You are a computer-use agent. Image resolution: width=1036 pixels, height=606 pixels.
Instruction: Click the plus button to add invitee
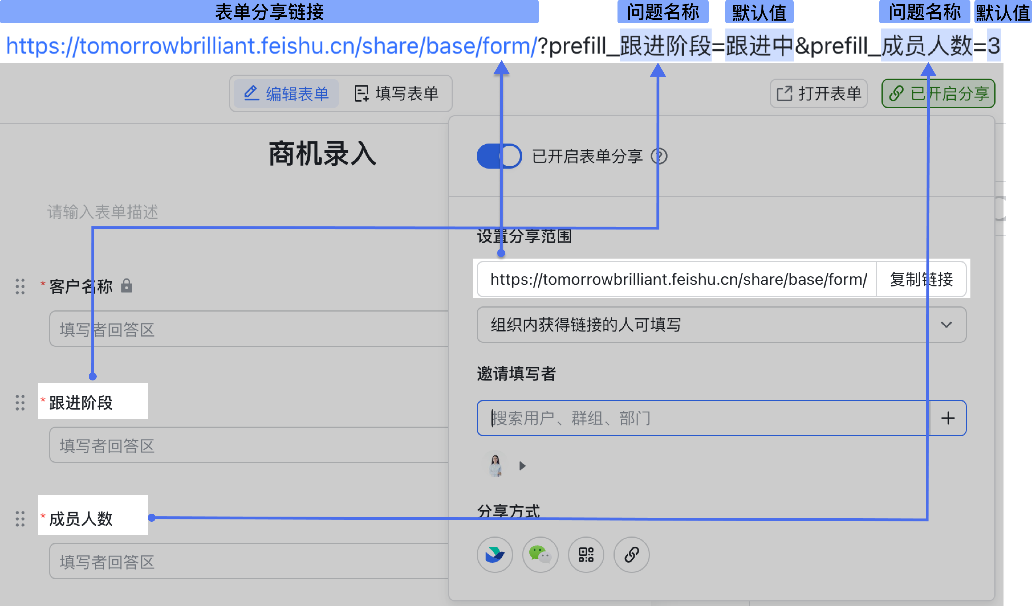click(x=948, y=418)
